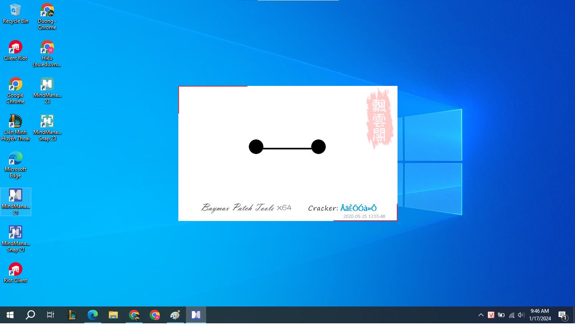Click the File Explorer taskbar icon

113,315
